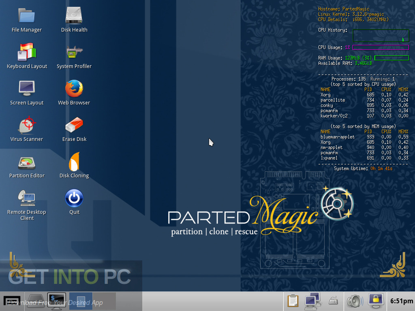The width and height of the screenshot is (415, 311).
Task: Click the 6:51pm clock
Action: tap(401, 301)
